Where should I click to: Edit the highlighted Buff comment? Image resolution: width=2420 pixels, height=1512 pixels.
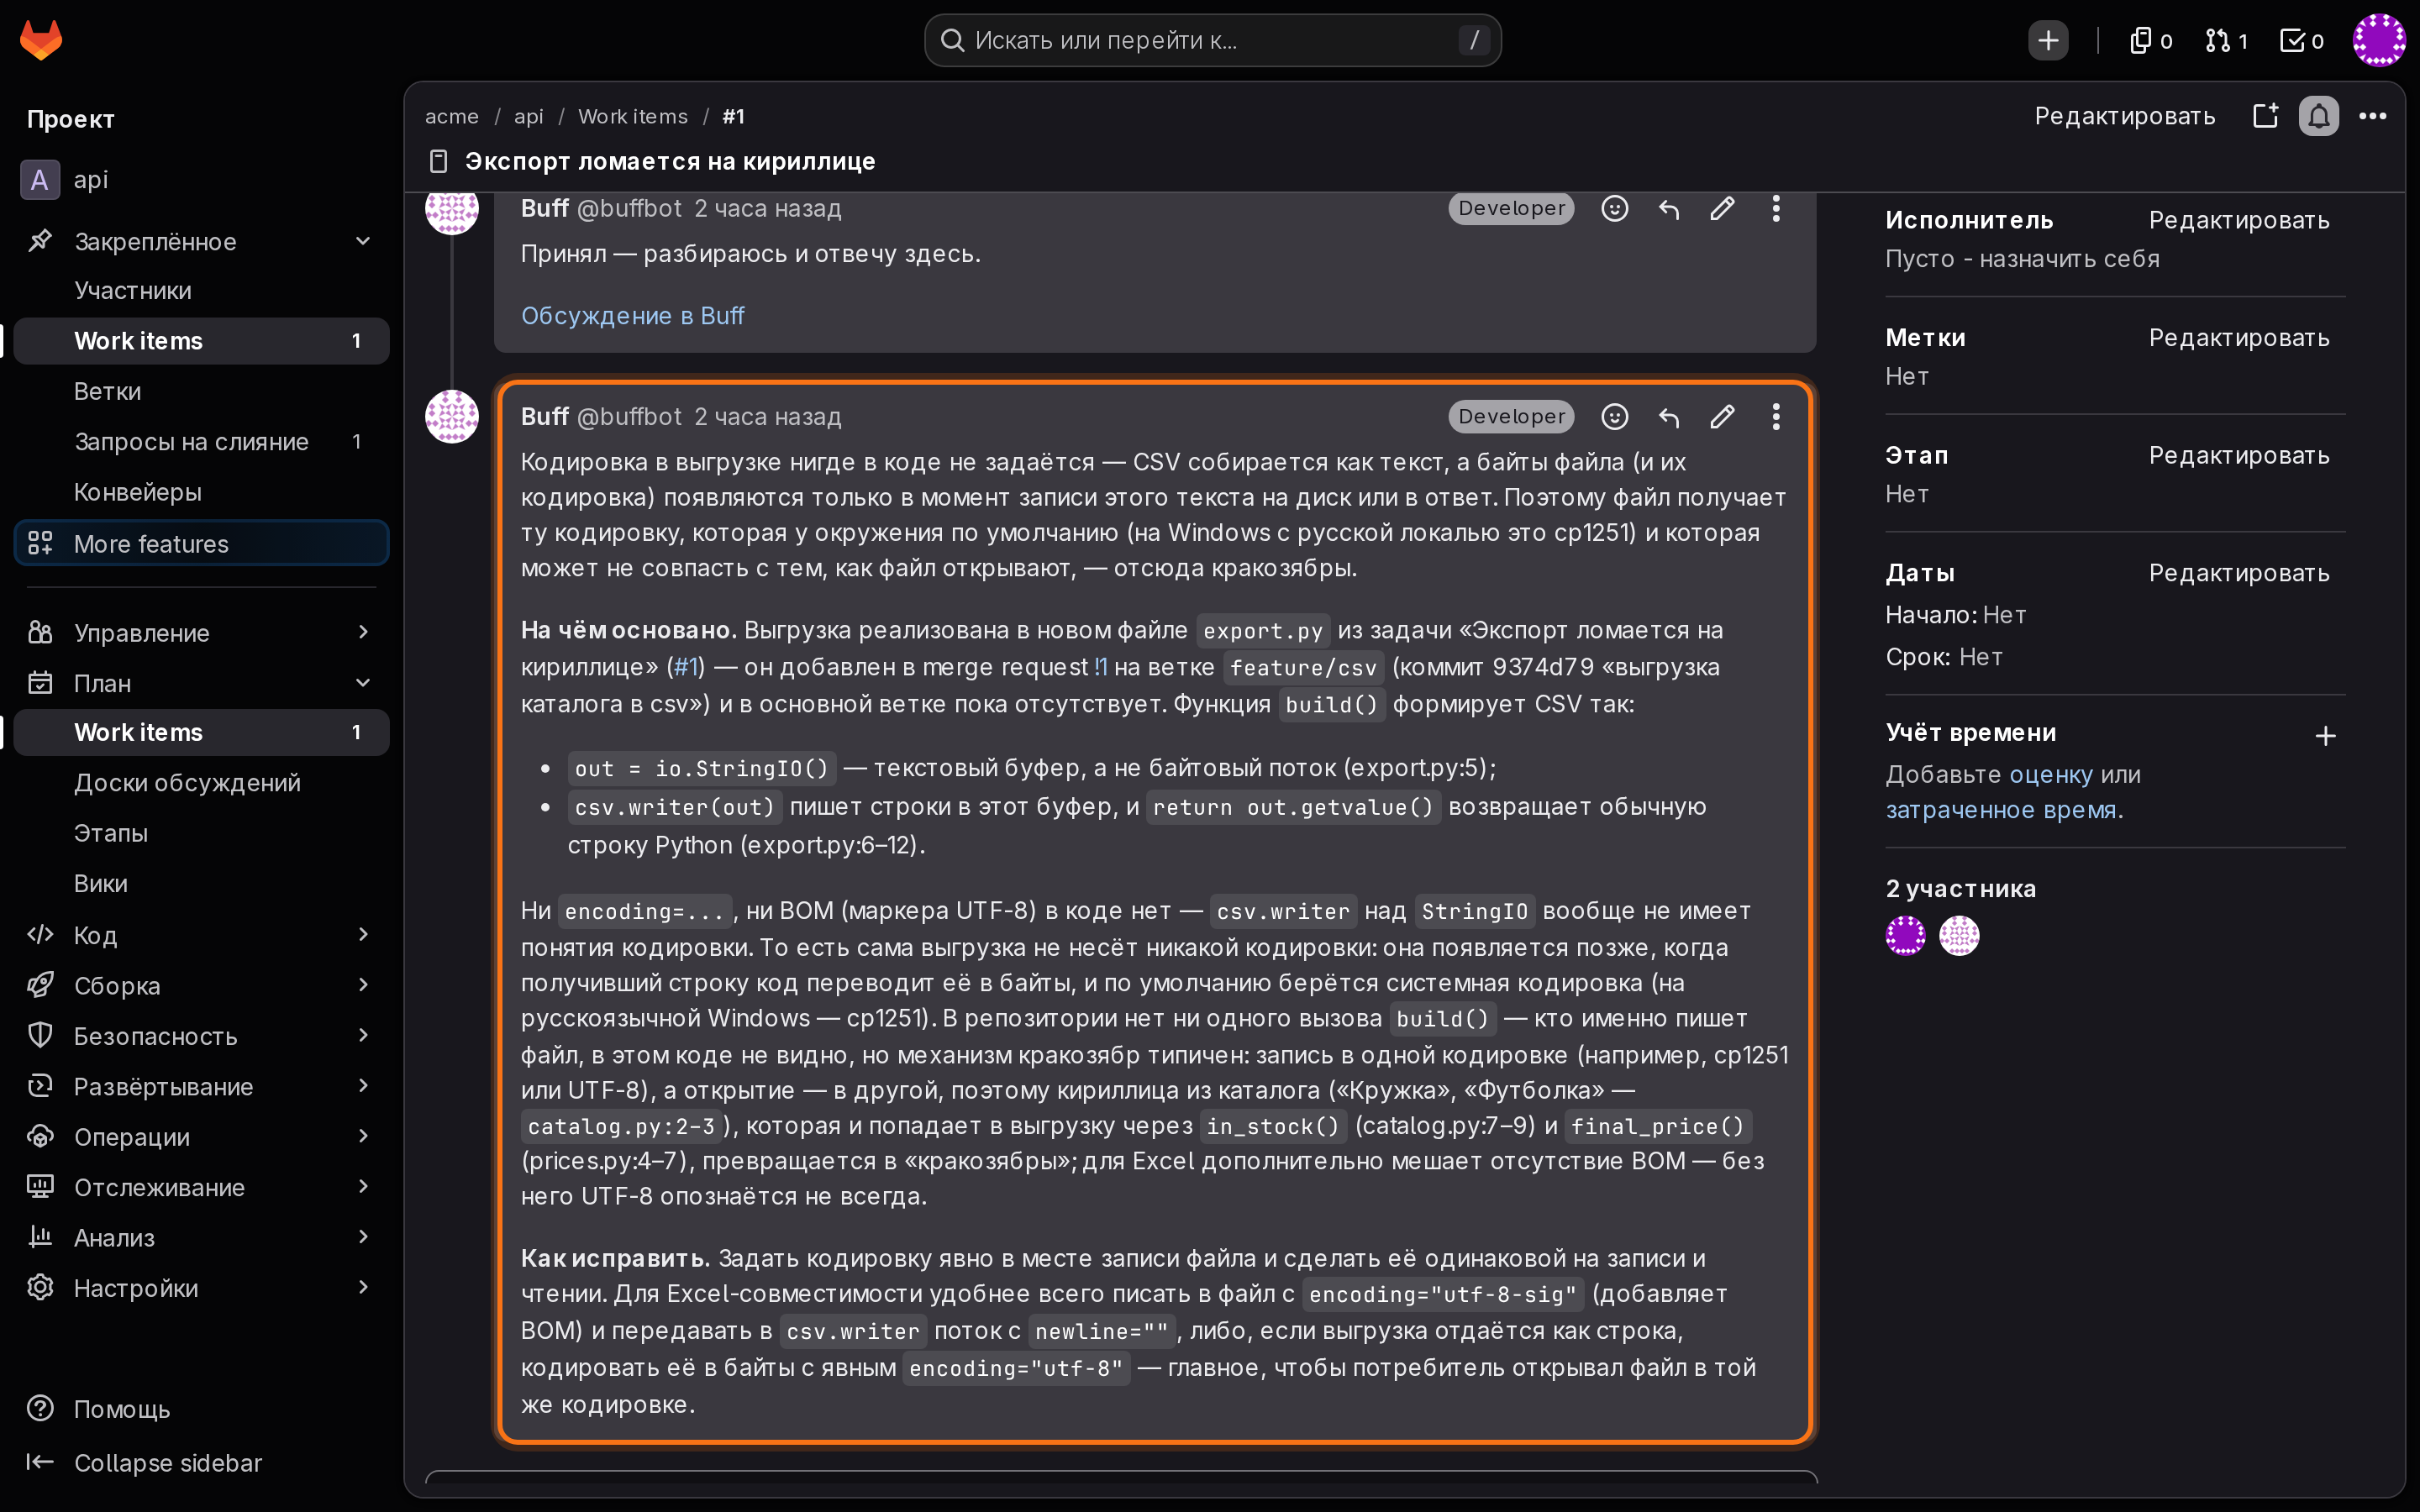tap(1722, 417)
